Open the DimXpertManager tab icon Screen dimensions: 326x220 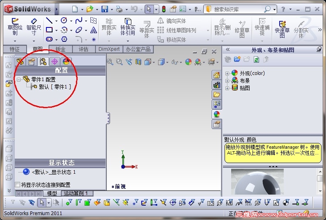[55, 61]
